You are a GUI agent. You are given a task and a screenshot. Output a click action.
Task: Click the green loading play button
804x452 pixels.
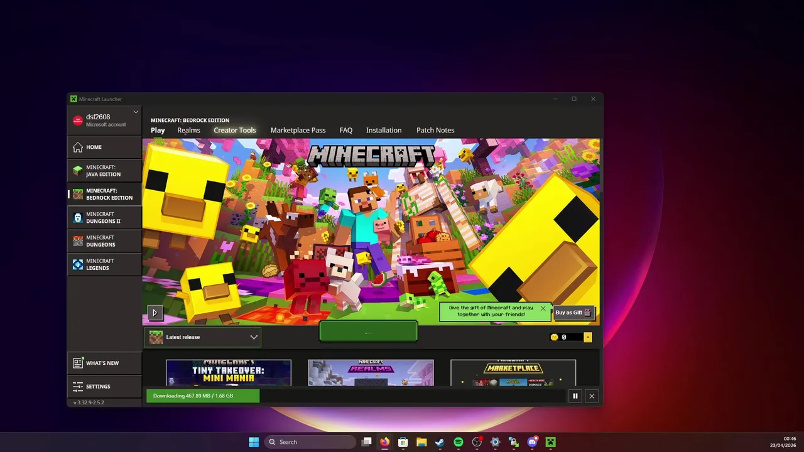[368, 332]
